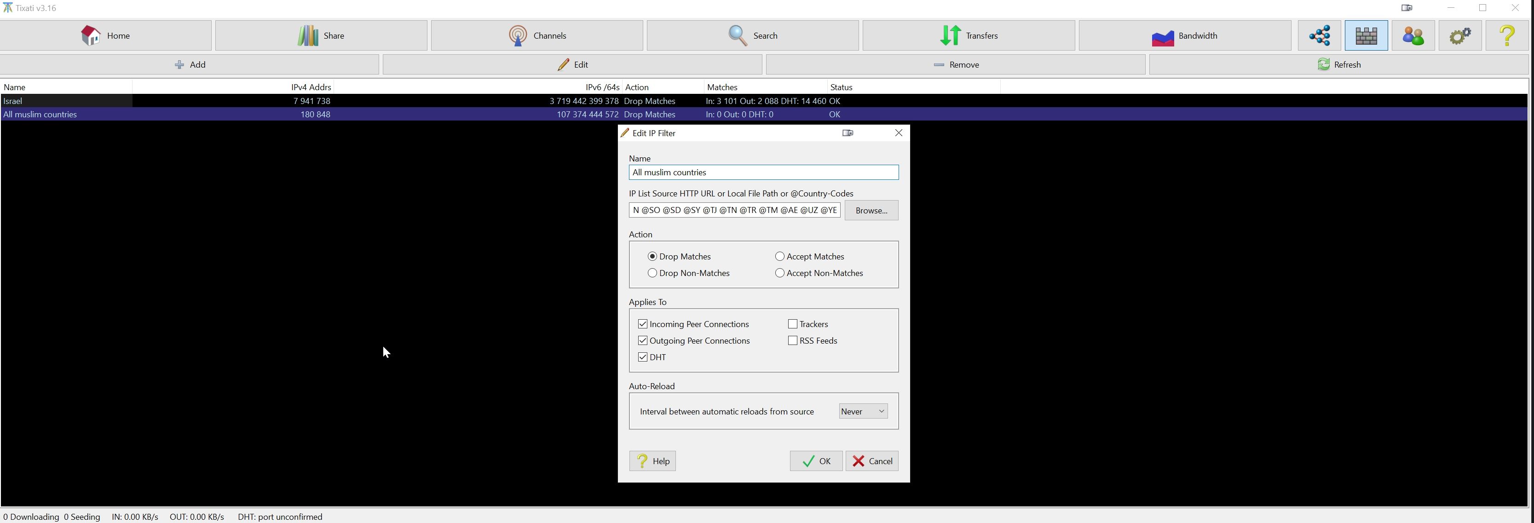Click the Browse... button

[871, 210]
